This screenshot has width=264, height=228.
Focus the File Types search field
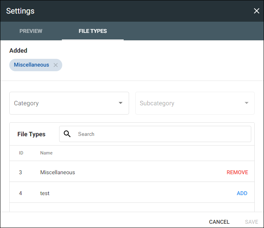155,134
